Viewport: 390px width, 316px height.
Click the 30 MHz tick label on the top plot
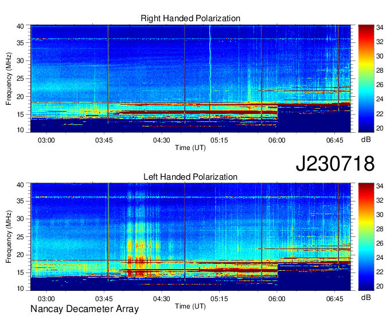pyautogui.click(x=20, y=61)
